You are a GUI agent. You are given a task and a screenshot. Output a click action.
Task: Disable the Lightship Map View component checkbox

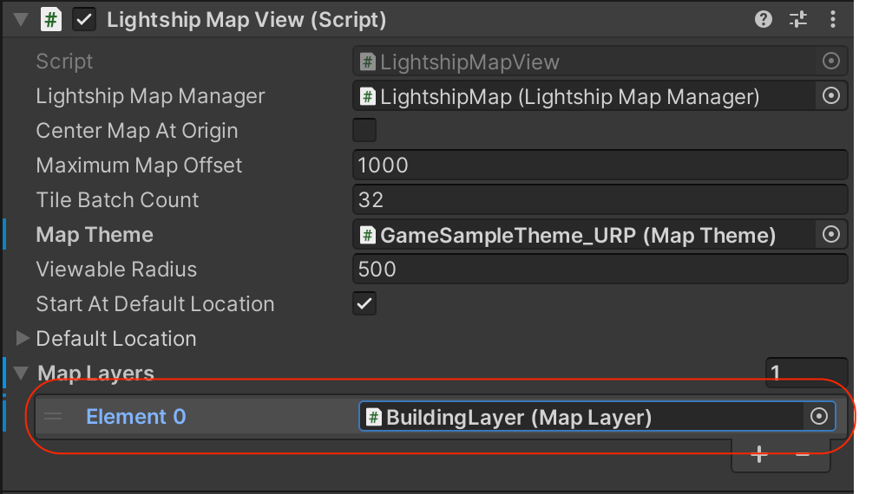84,20
